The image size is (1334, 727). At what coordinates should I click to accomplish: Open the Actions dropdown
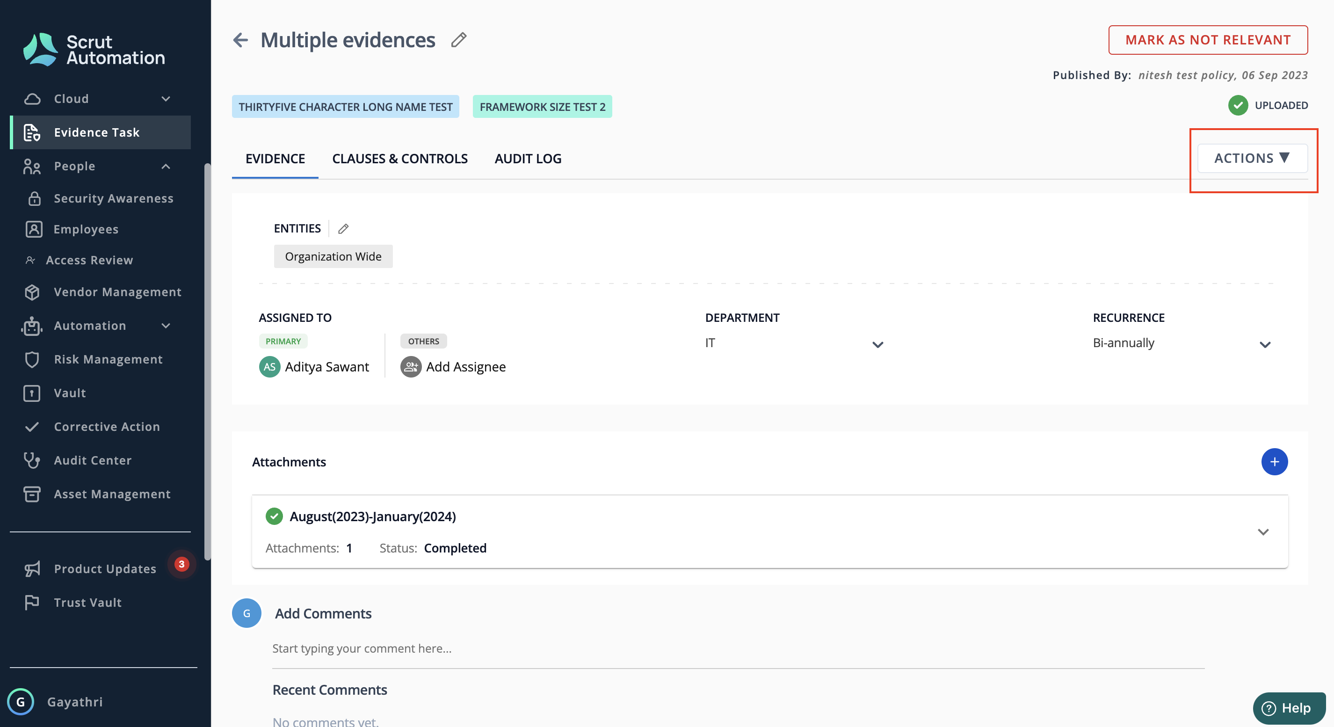1253,158
